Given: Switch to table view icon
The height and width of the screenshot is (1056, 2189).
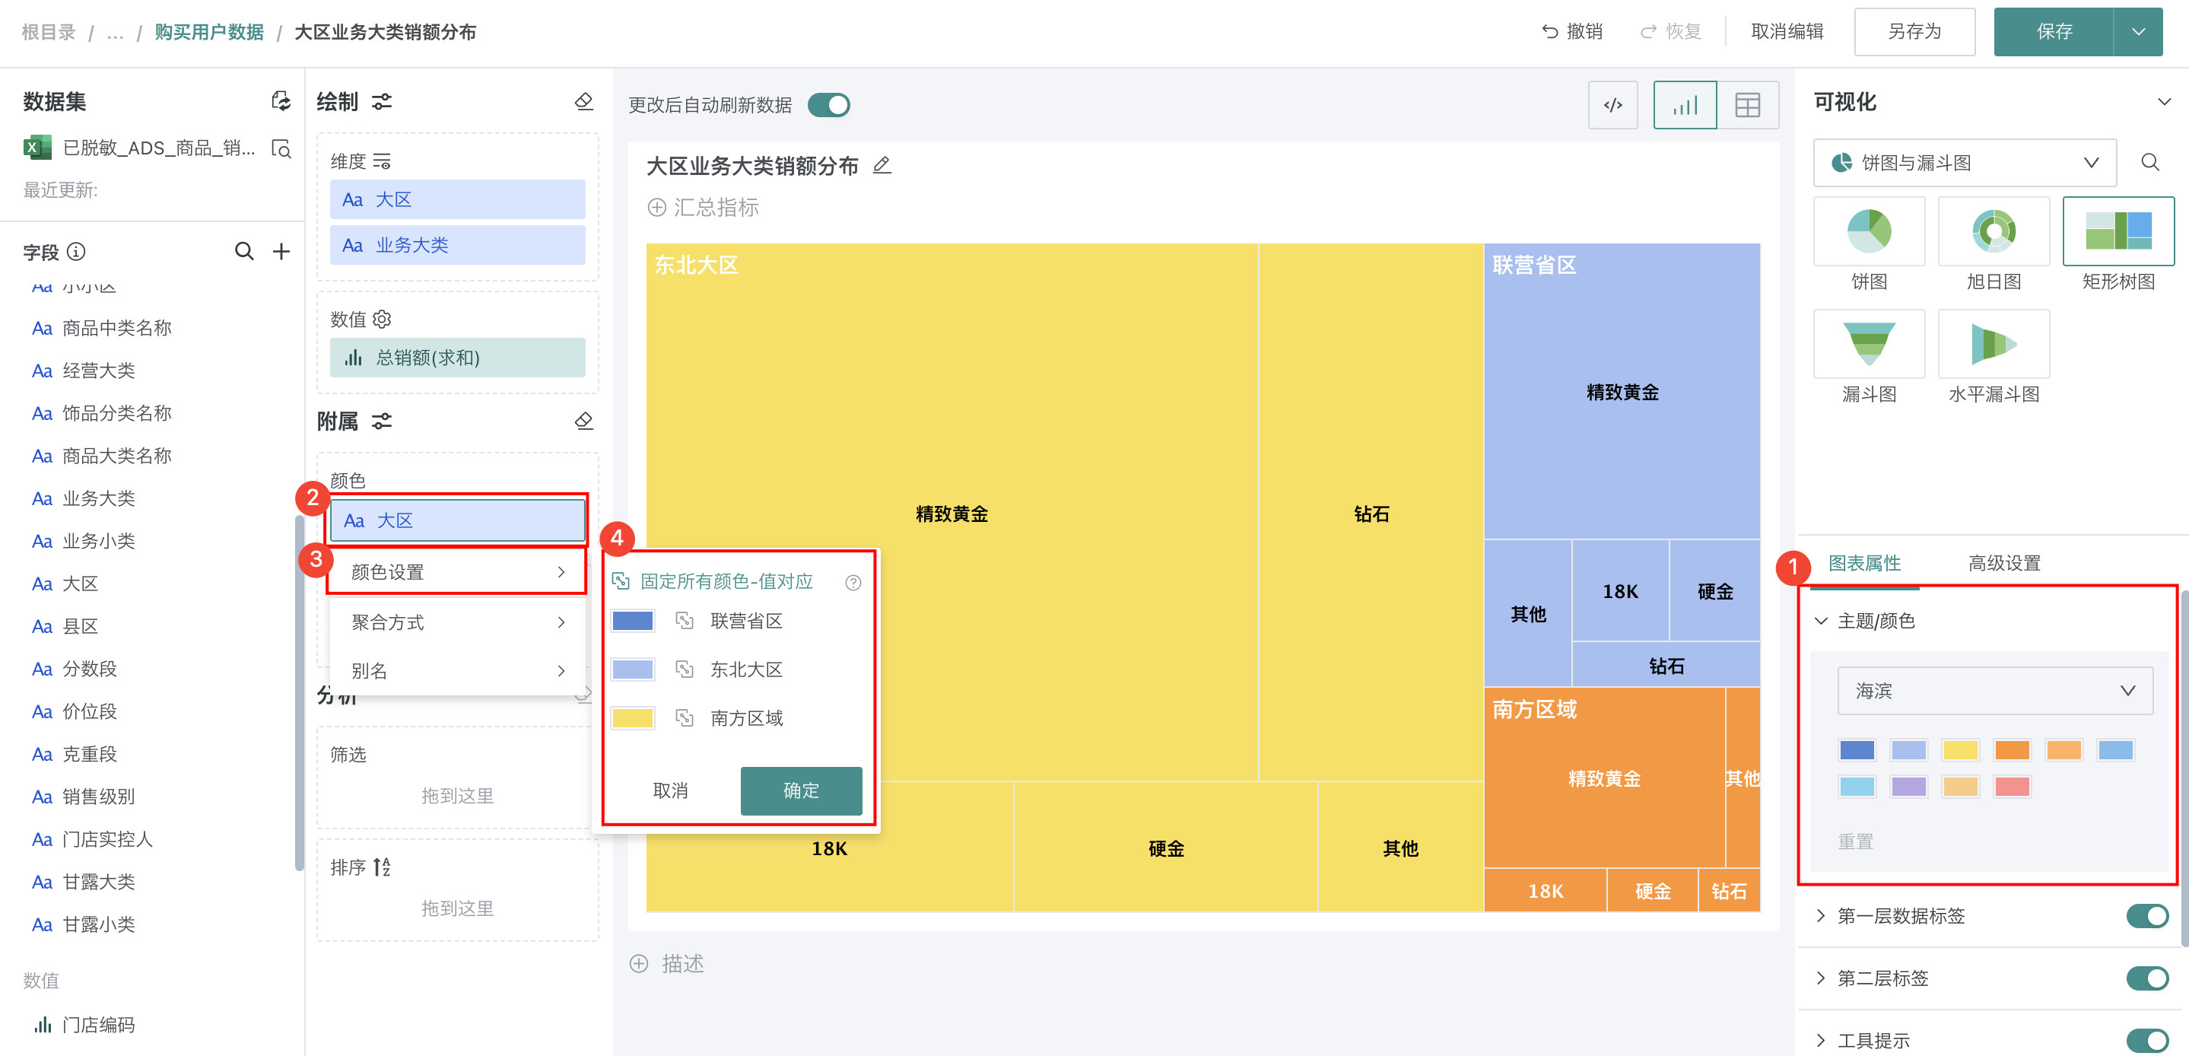Looking at the screenshot, I should point(1747,106).
